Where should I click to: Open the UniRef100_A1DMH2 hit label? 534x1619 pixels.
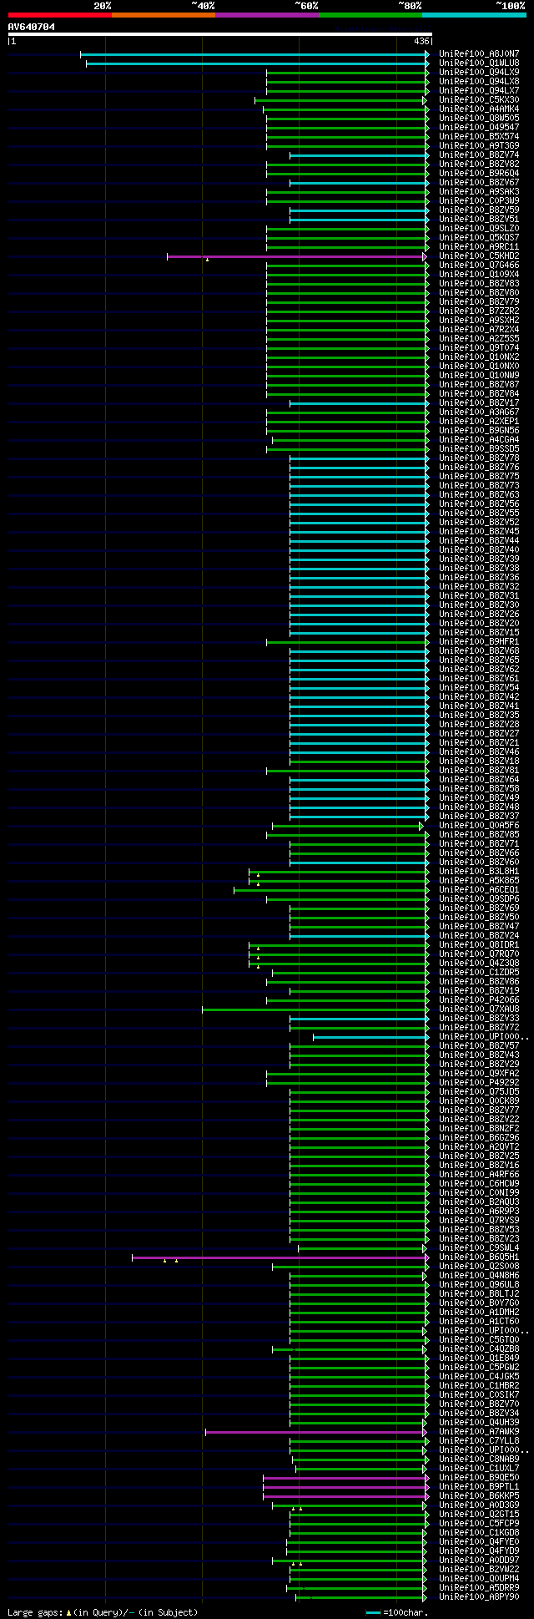click(x=479, y=1313)
